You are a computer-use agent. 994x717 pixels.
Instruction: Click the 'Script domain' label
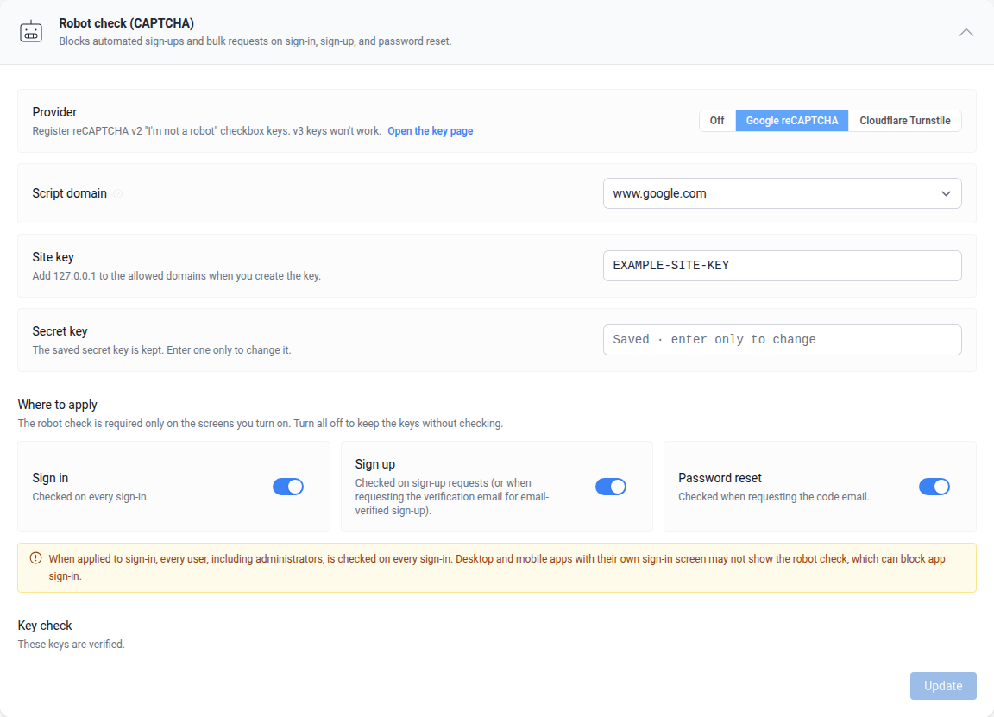(69, 193)
